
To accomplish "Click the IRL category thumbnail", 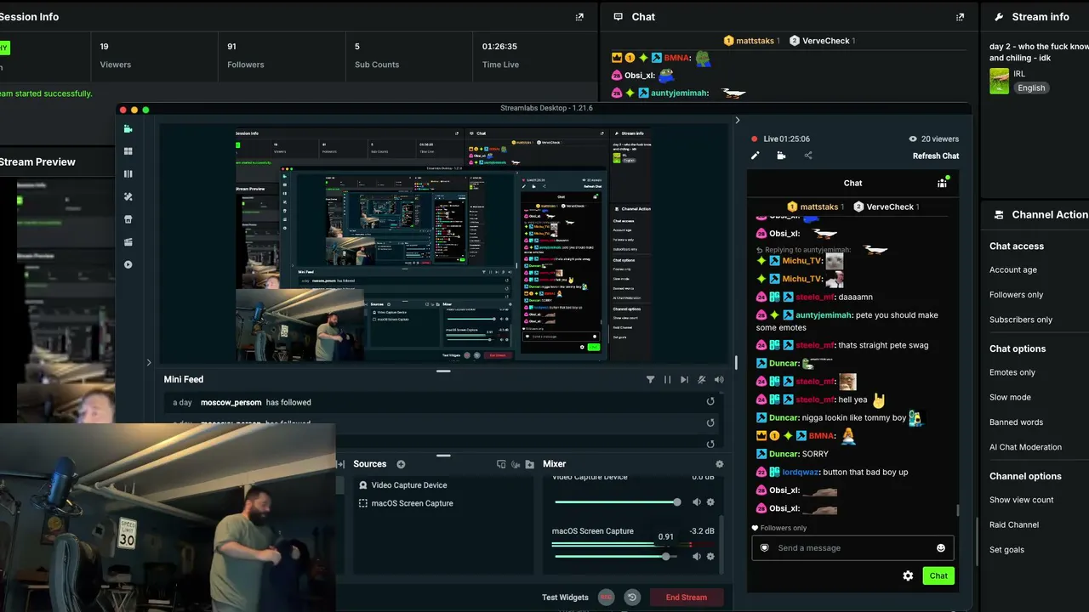I will point(999,81).
